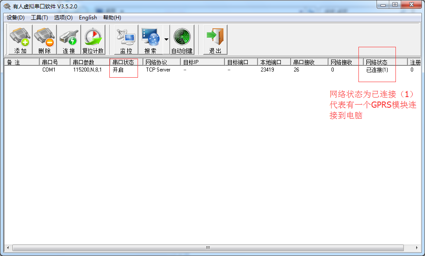The width and height of the screenshot is (425, 256).
Task: Click the horizontal scrollbar left arrow
Action: pos(7,248)
